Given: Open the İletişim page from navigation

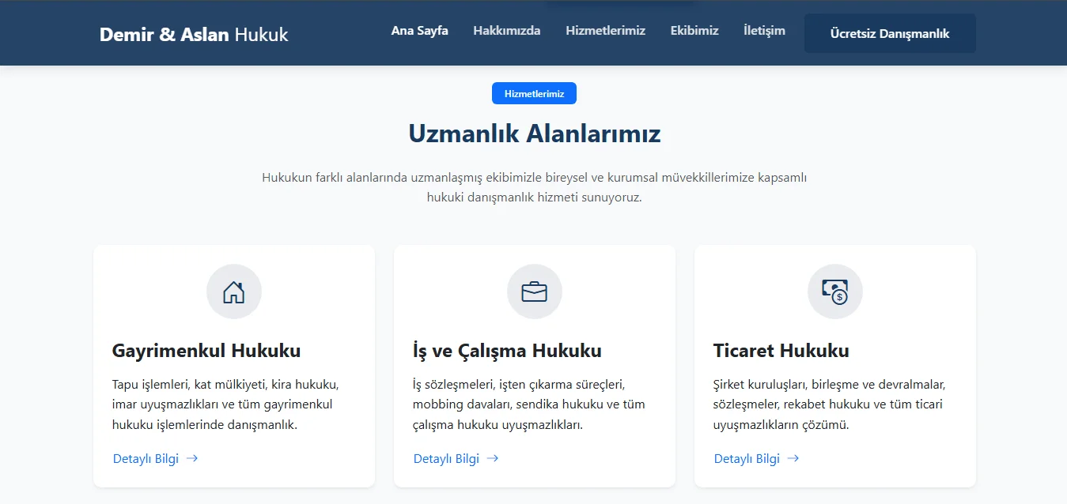Looking at the screenshot, I should click(x=764, y=31).
